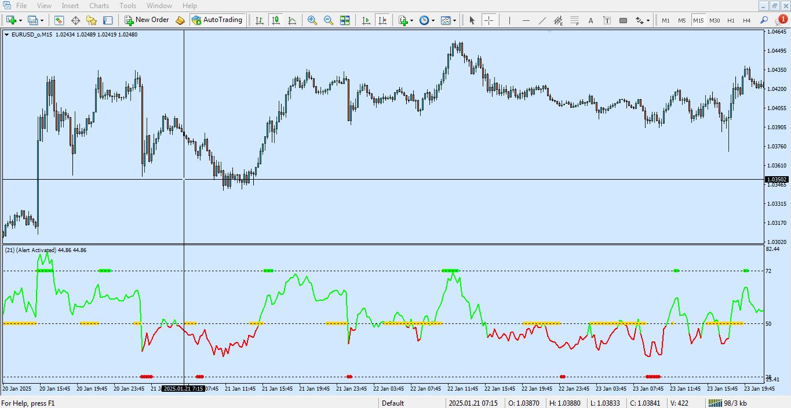Open the Fibonacci retracement tool
The width and height of the screenshot is (791, 408).
[574, 20]
